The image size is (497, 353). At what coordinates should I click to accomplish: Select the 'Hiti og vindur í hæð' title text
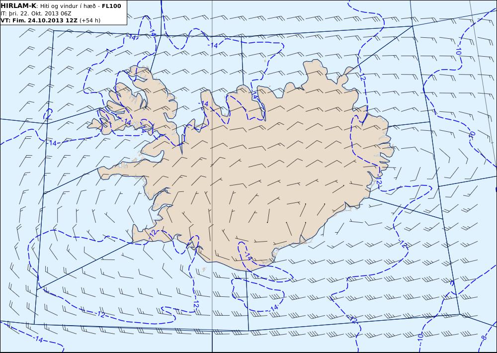pyautogui.click(x=68, y=6)
